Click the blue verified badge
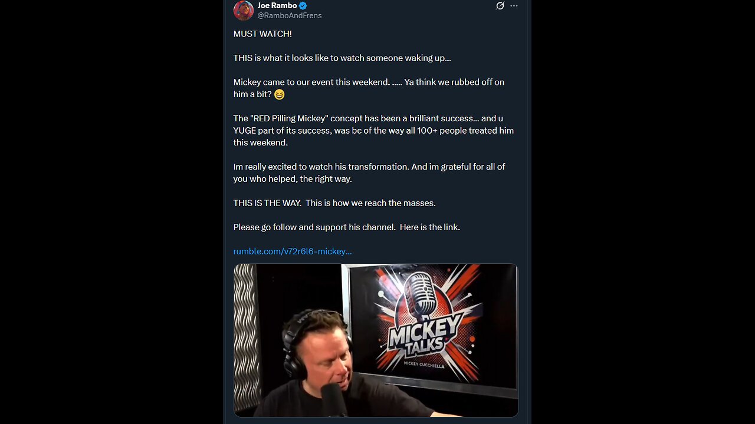Image resolution: width=755 pixels, height=424 pixels. point(303,6)
